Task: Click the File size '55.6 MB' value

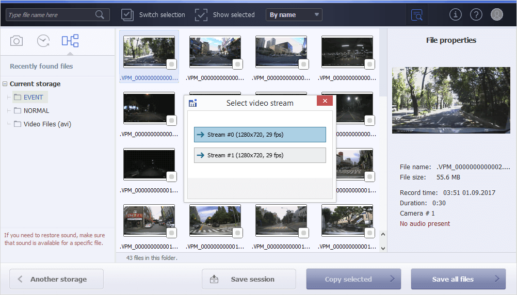Action: click(448, 177)
